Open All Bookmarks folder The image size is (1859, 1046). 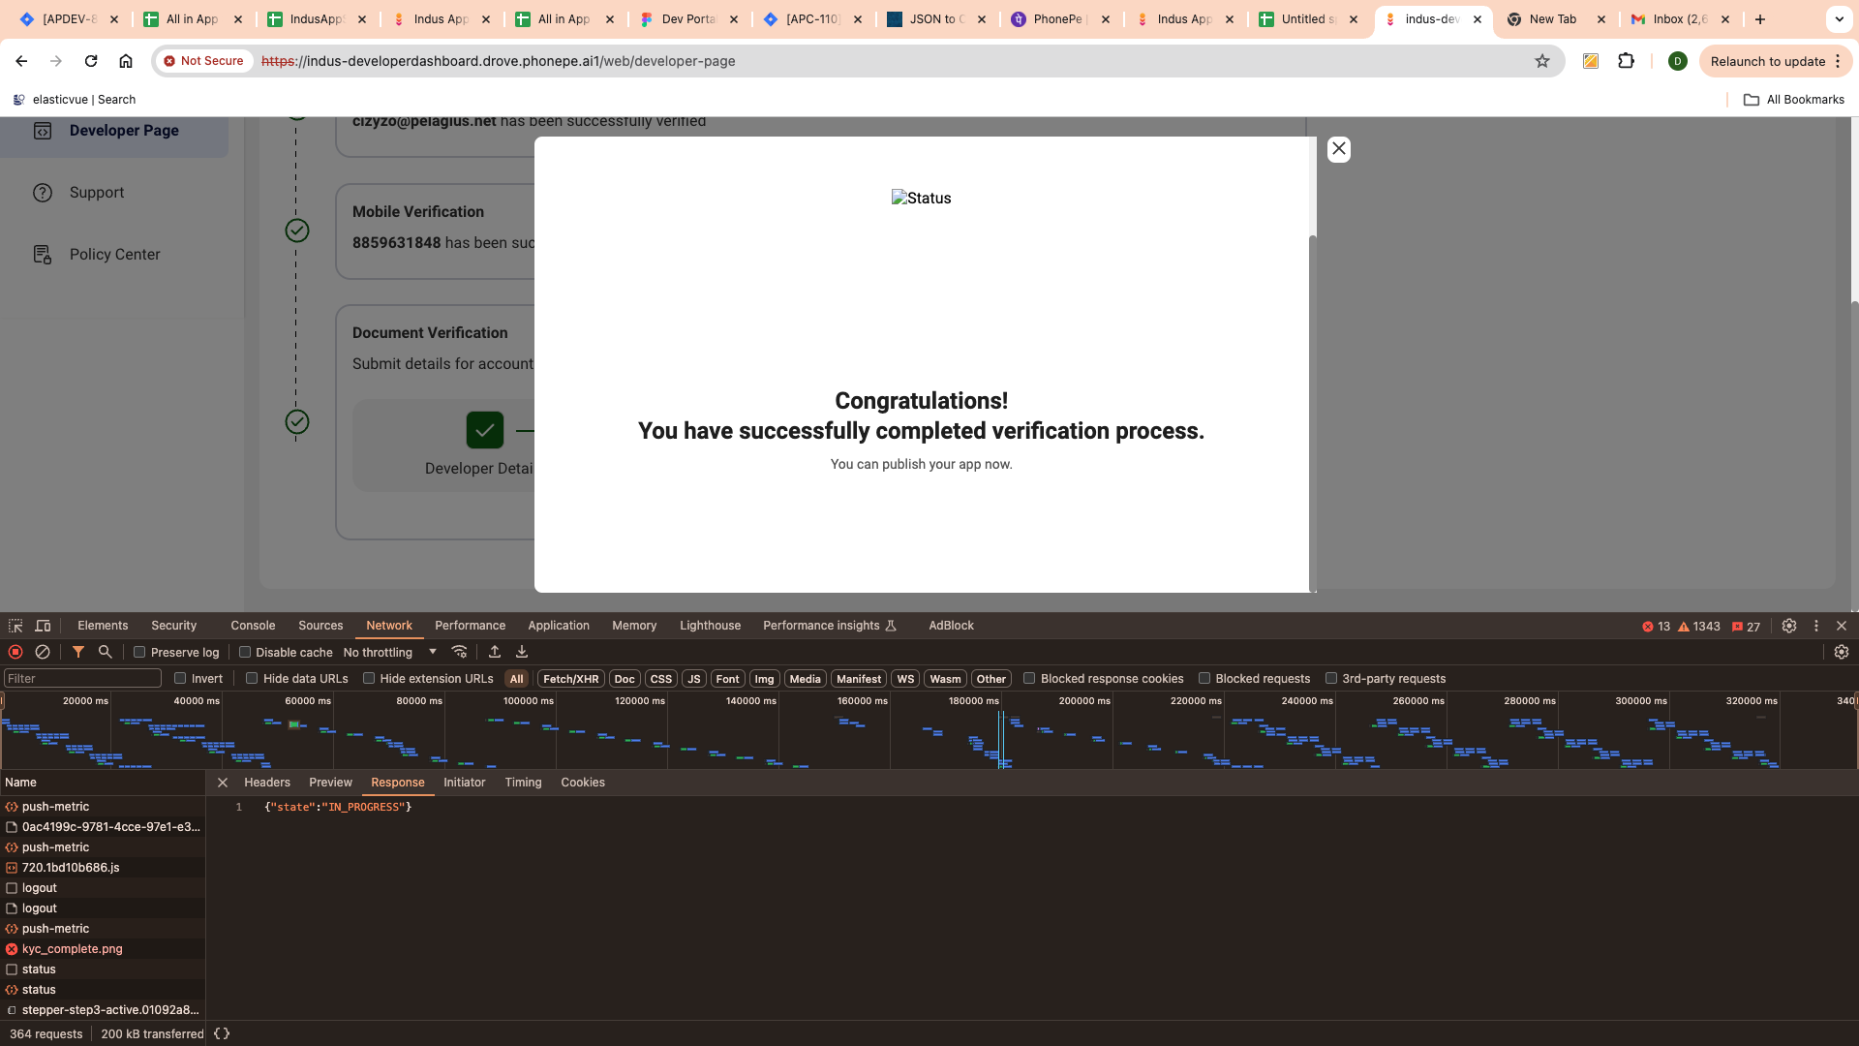1794,100
